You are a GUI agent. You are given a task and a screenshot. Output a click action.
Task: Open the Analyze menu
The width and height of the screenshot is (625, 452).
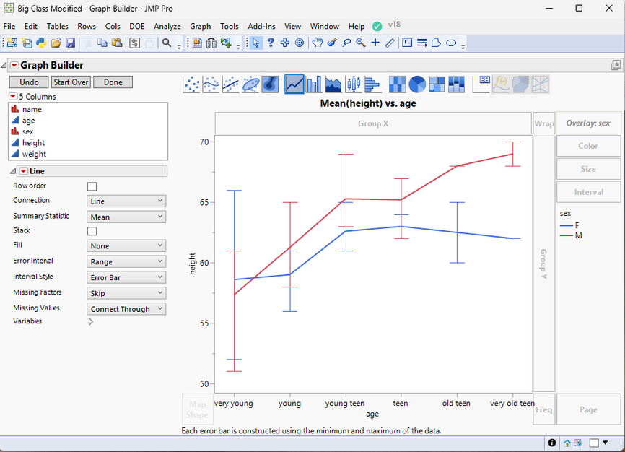167,26
